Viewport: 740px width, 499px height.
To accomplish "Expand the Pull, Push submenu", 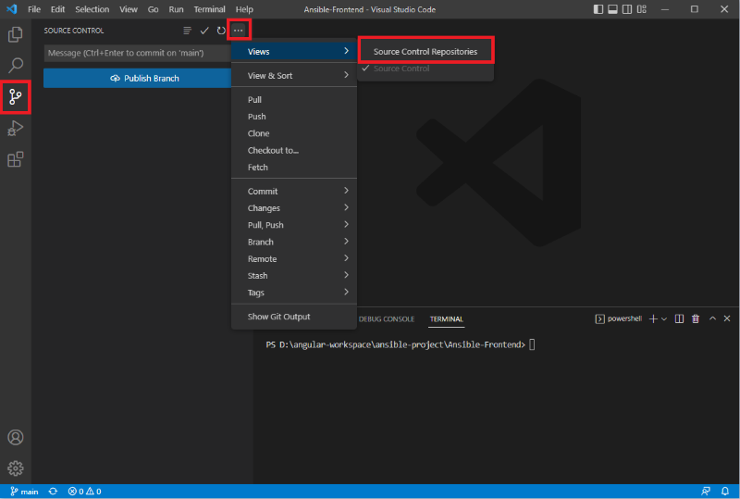I will (x=294, y=225).
